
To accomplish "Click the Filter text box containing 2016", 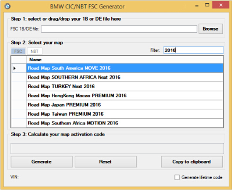I will click(x=193, y=50).
